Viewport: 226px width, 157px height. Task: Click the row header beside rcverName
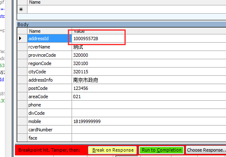tap(22, 47)
